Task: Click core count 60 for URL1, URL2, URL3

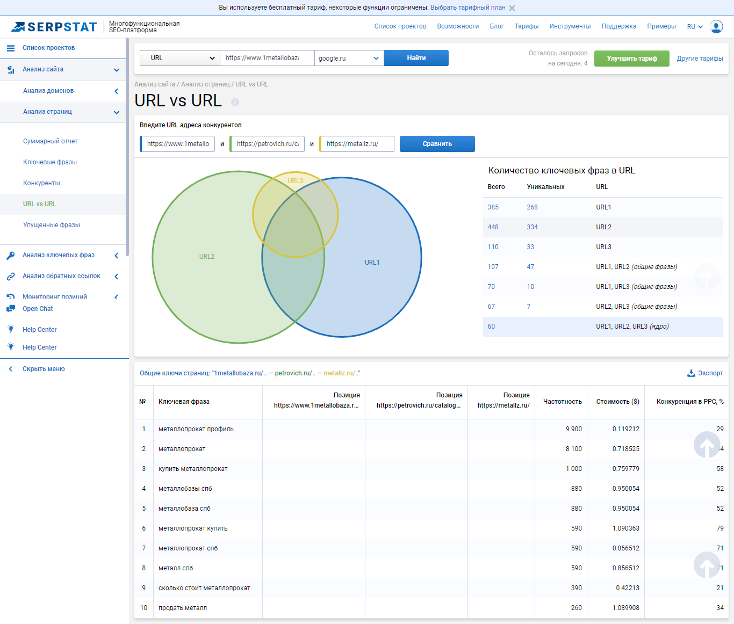Action: click(x=491, y=326)
